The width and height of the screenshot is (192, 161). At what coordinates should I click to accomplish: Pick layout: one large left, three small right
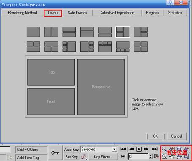[x=87, y=46]
